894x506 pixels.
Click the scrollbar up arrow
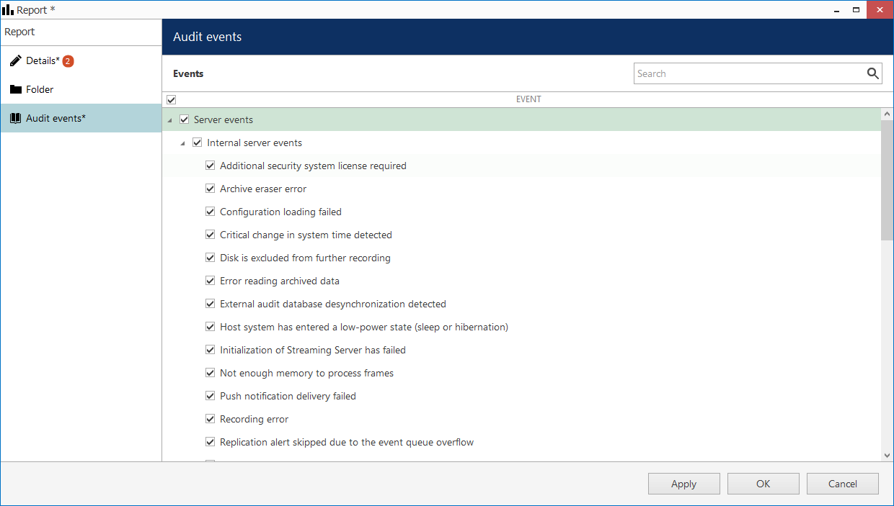(887, 114)
